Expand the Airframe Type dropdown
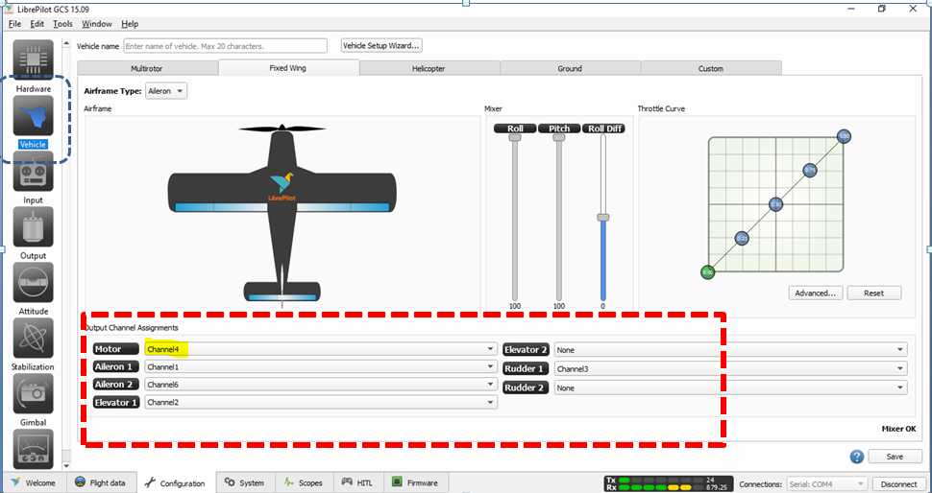 pyautogui.click(x=166, y=91)
